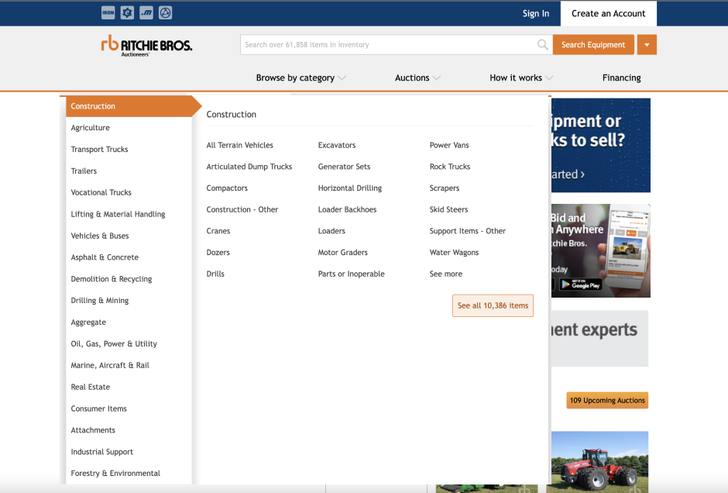
Task: Click the circular network icon in top bar
Action: pos(165,12)
